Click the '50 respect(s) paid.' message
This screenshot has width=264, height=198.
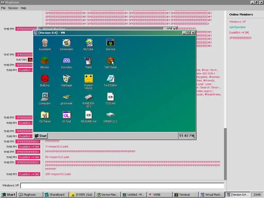57,157
